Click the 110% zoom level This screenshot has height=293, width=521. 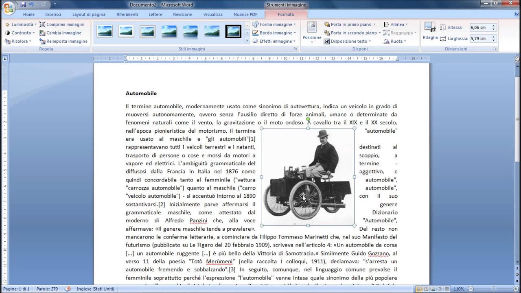pos(458,289)
